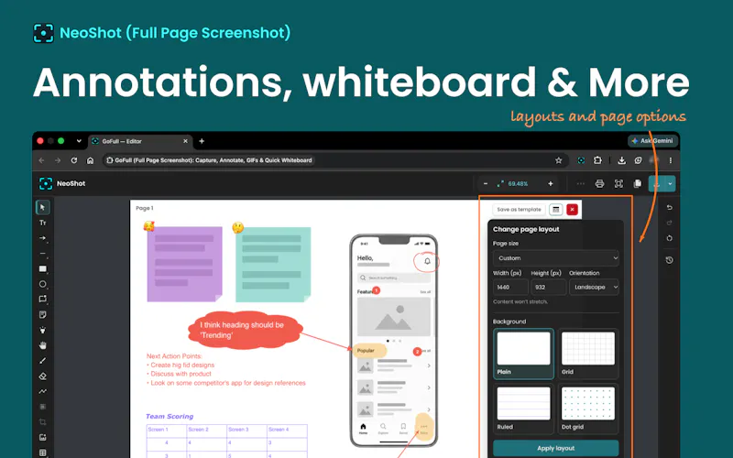Go back in browser

click(41, 160)
